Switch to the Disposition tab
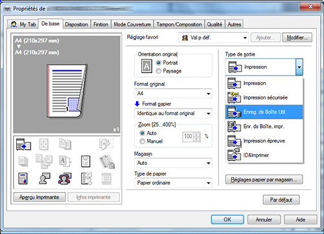The height and width of the screenshot is (234, 324). [x=76, y=25]
